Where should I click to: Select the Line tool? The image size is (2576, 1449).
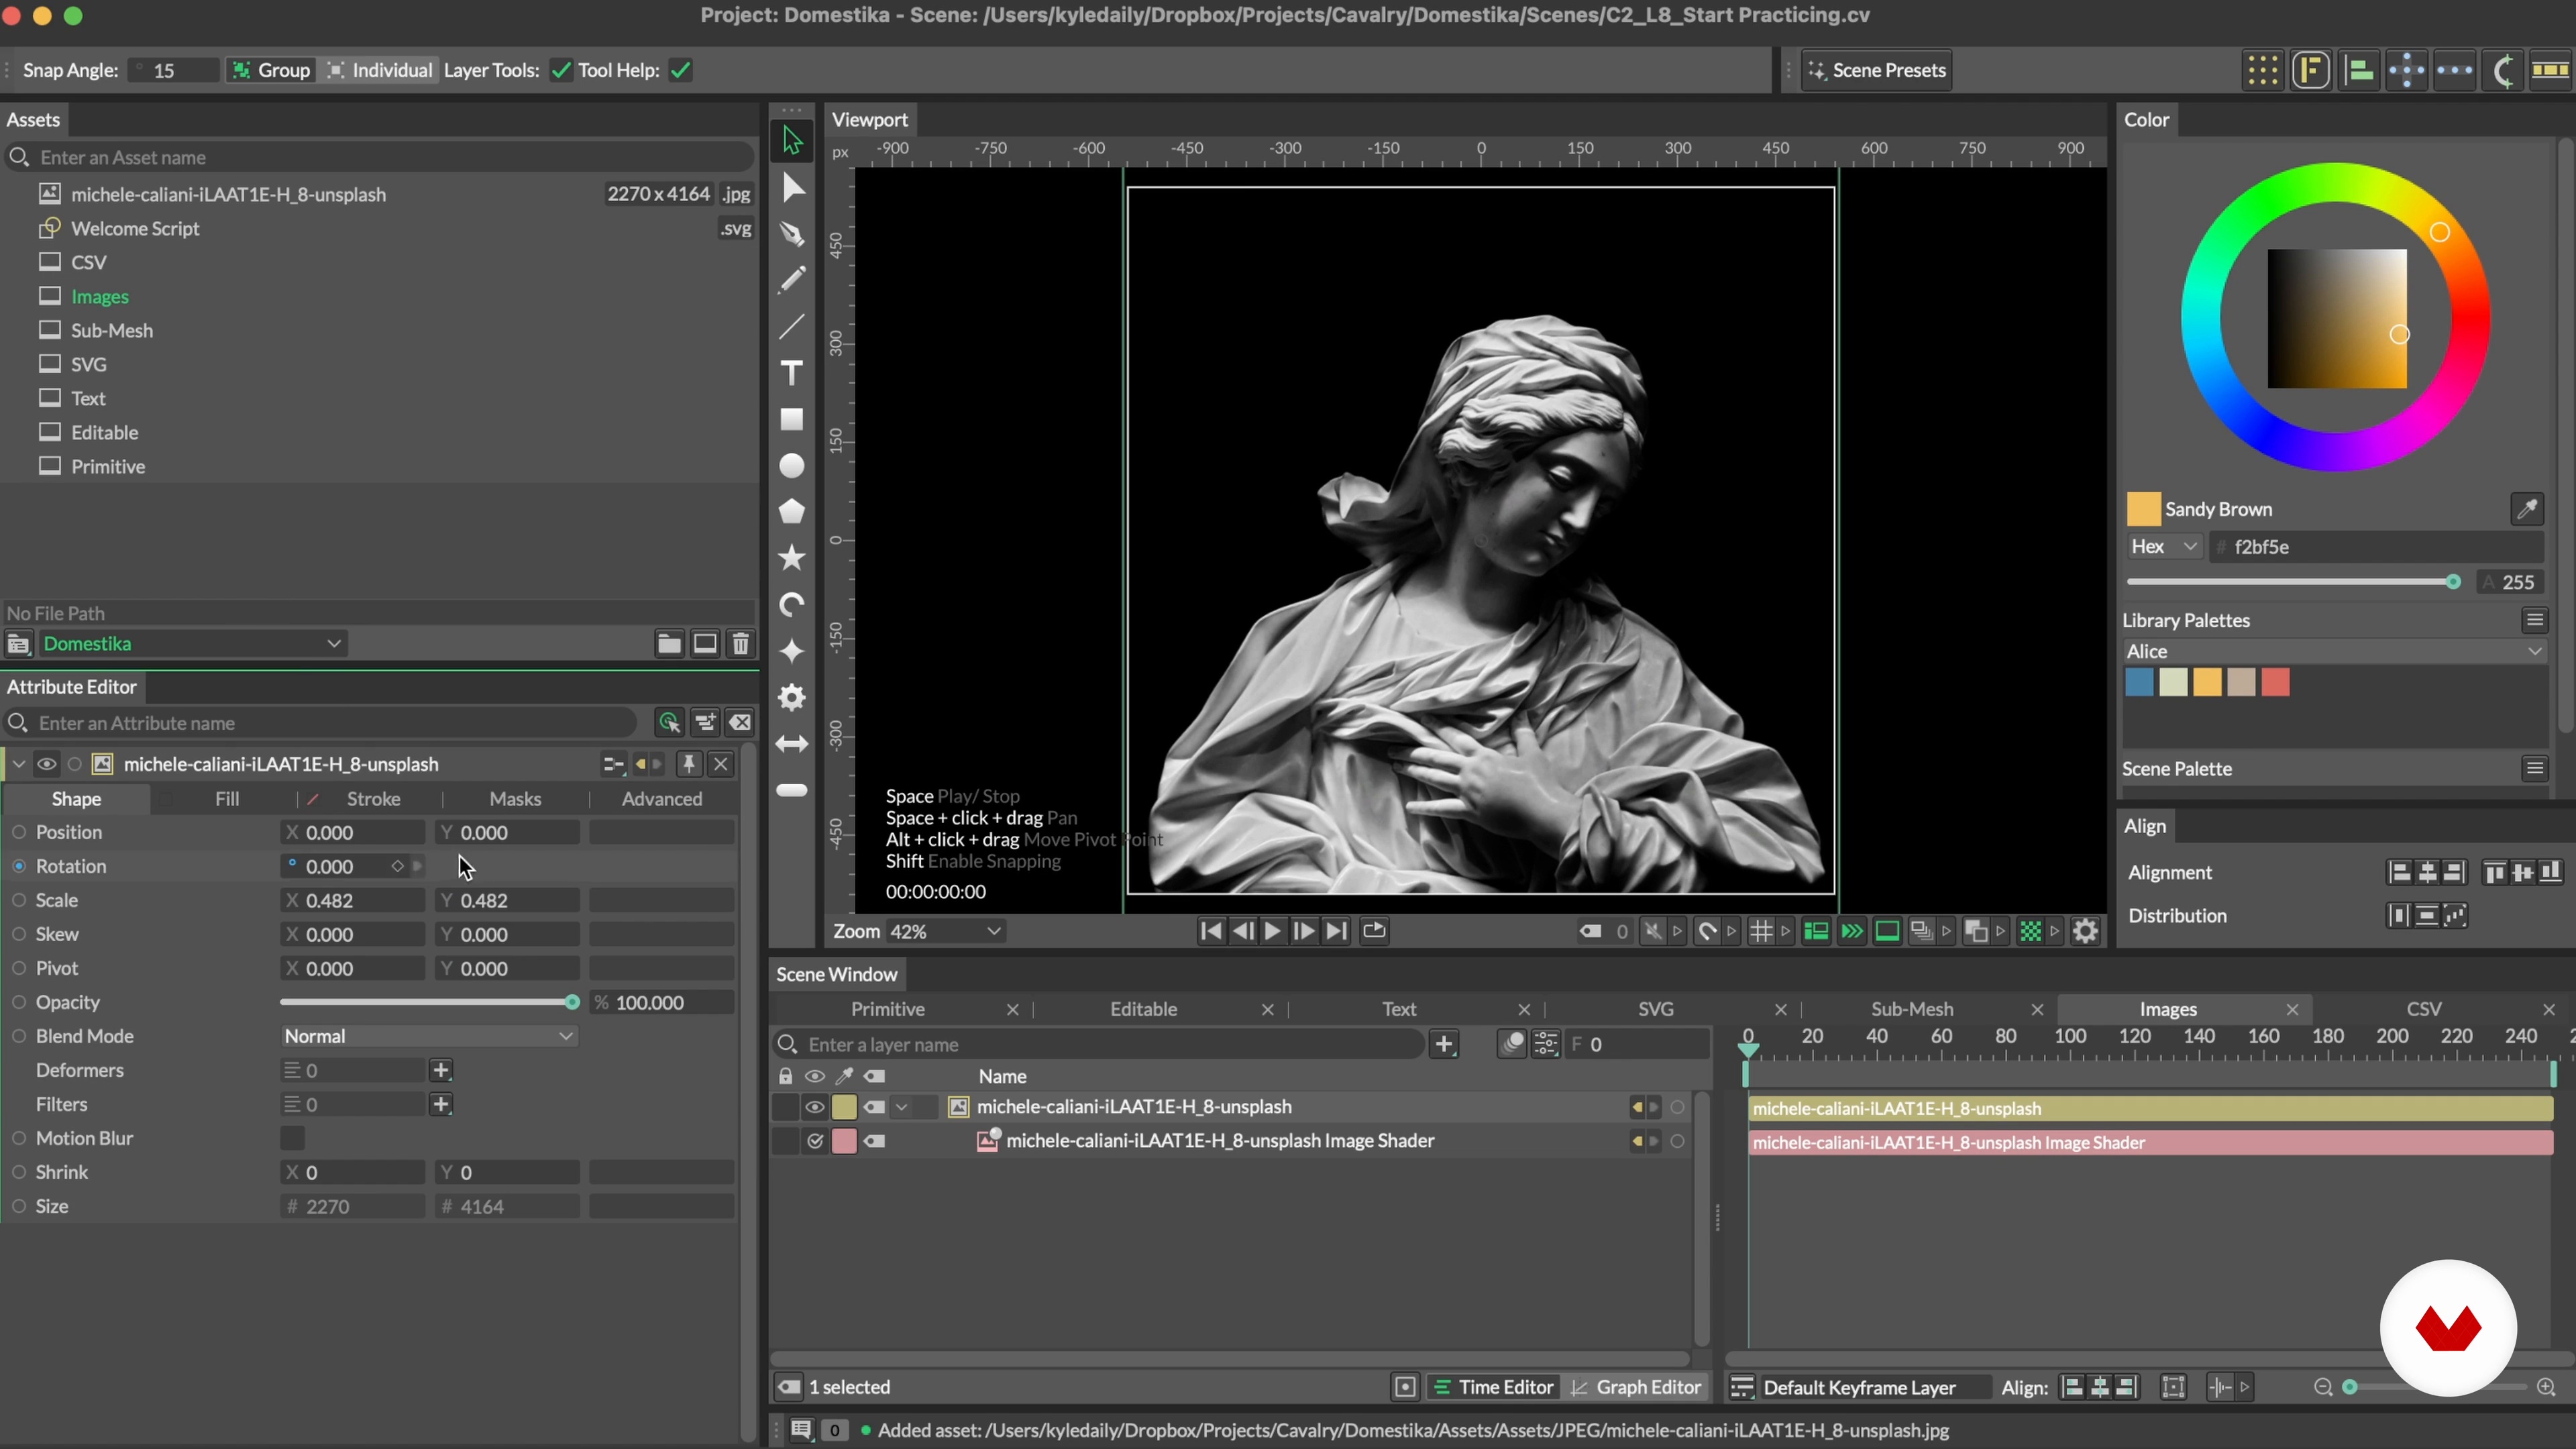tap(792, 327)
